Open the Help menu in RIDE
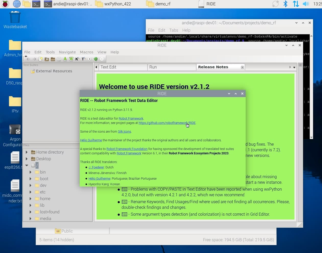 tap(115, 52)
